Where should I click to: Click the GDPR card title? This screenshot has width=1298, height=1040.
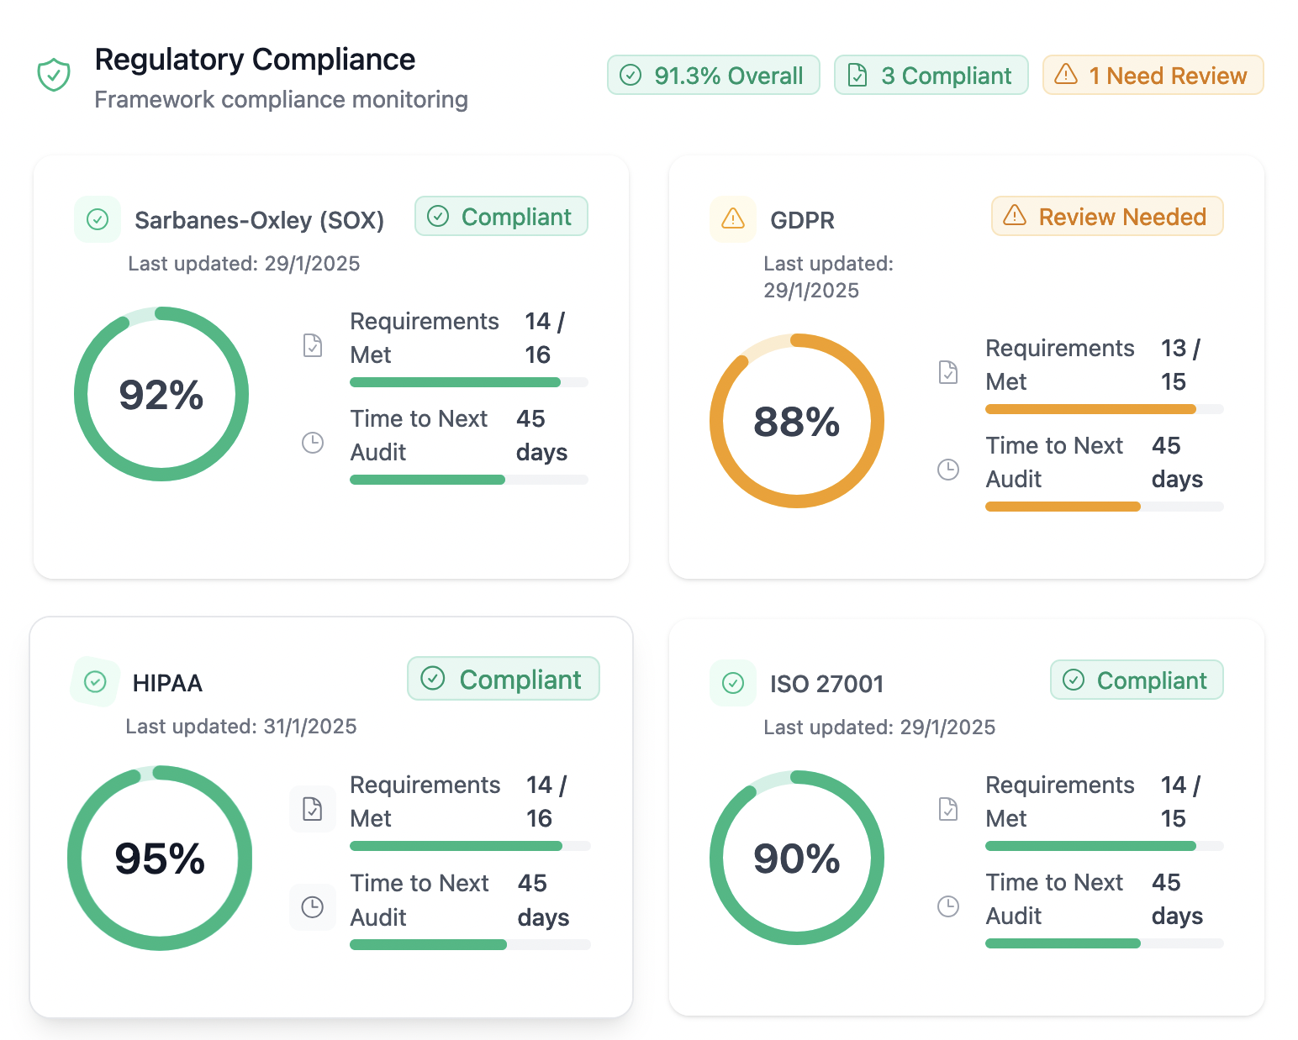[x=802, y=220]
